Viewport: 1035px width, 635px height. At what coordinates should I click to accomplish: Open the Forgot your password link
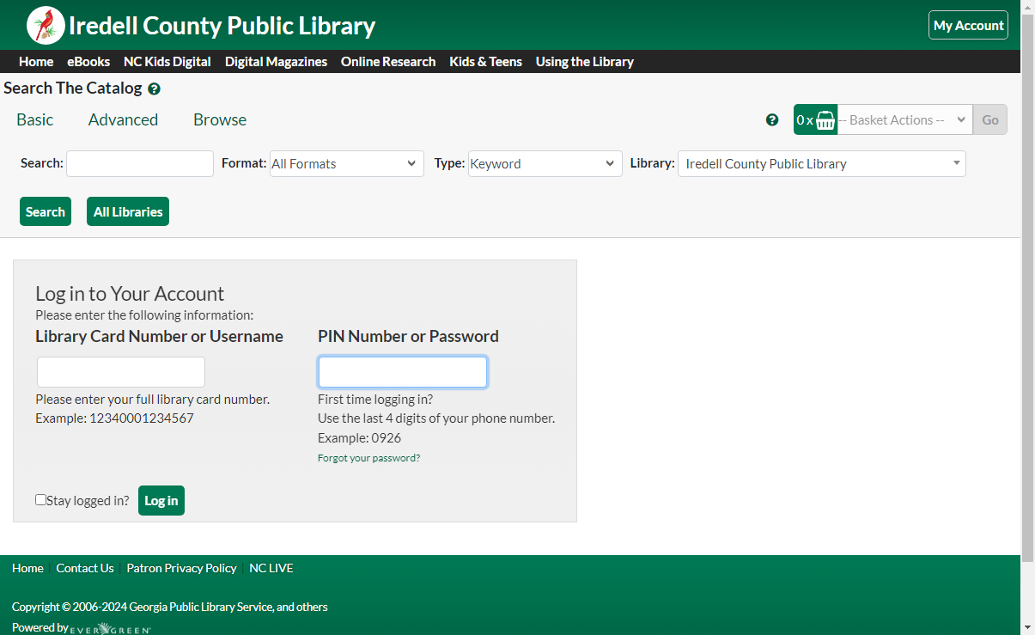pyautogui.click(x=369, y=458)
